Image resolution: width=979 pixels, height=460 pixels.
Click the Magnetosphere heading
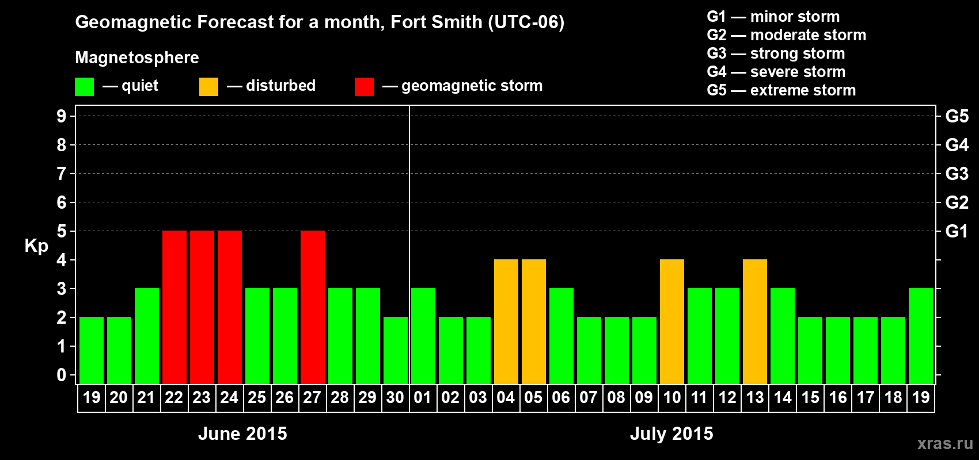[137, 58]
